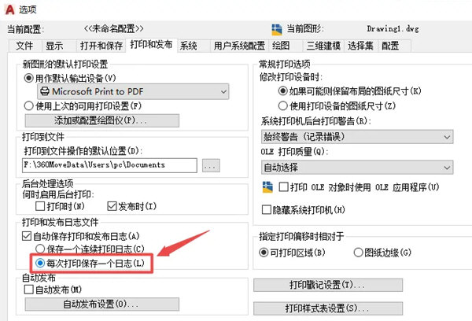Image resolution: width=472 pixels, height=321 pixels.
Task: Open the 用户系统配置 tab
Action: (239, 46)
